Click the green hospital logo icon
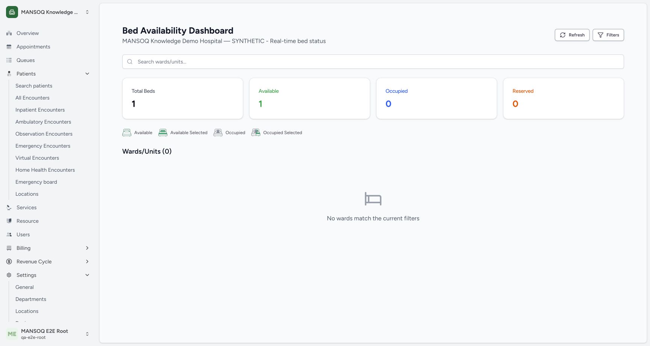This screenshot has width=650, height=346. [x=12, y=12]
